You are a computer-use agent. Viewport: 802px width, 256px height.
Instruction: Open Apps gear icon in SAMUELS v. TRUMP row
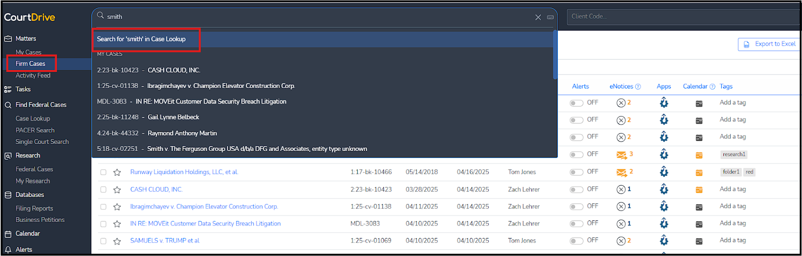coord(664,240)
